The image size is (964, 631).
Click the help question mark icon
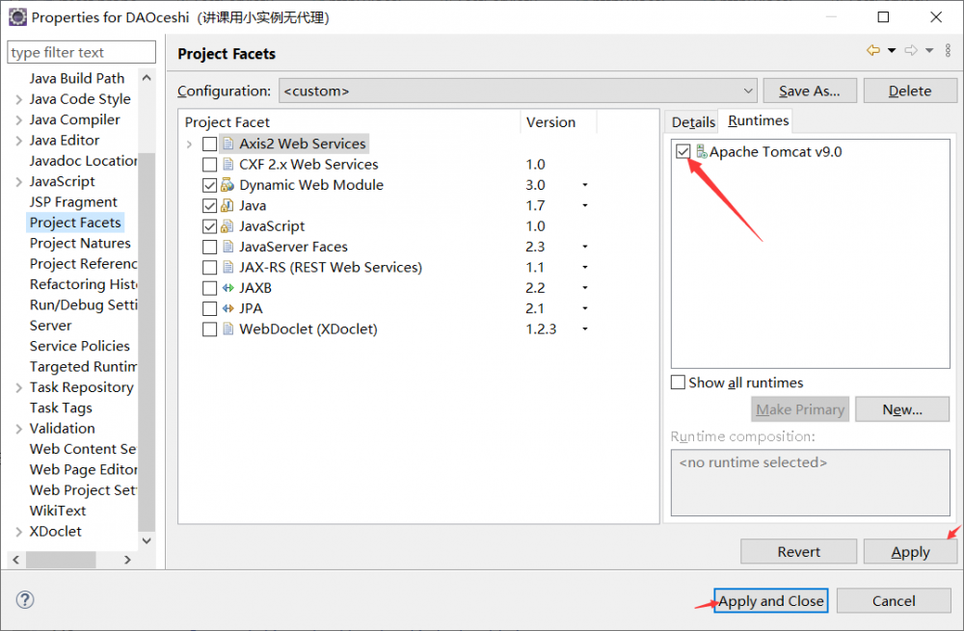coord(25,599)
